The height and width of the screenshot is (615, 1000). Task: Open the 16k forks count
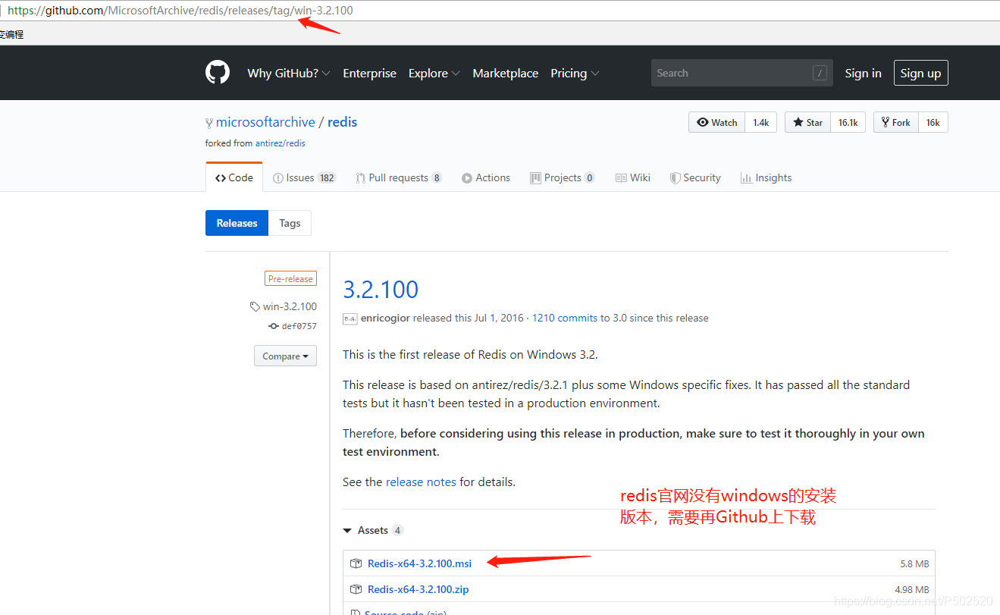pos(933,122)
